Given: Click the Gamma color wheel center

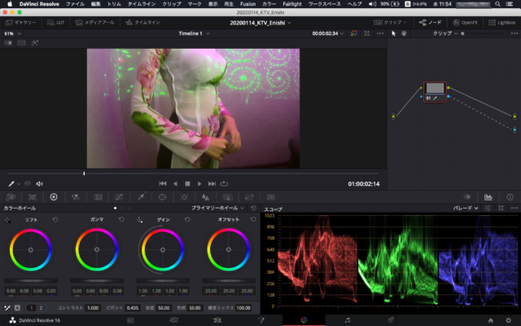Looking at the screenshot, I should (97, 249).
